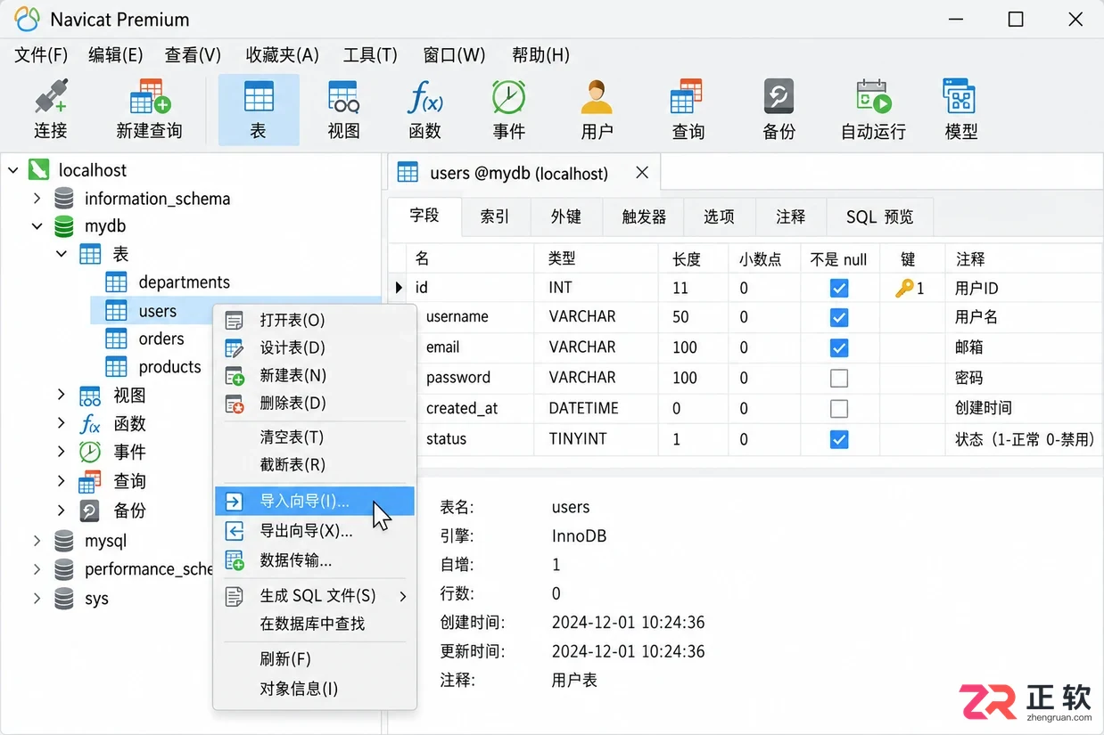The height and width of the screenshot is (735, 1104).
Task: Choose 新建表(N) from context menu
Action: tap(315, 376)
